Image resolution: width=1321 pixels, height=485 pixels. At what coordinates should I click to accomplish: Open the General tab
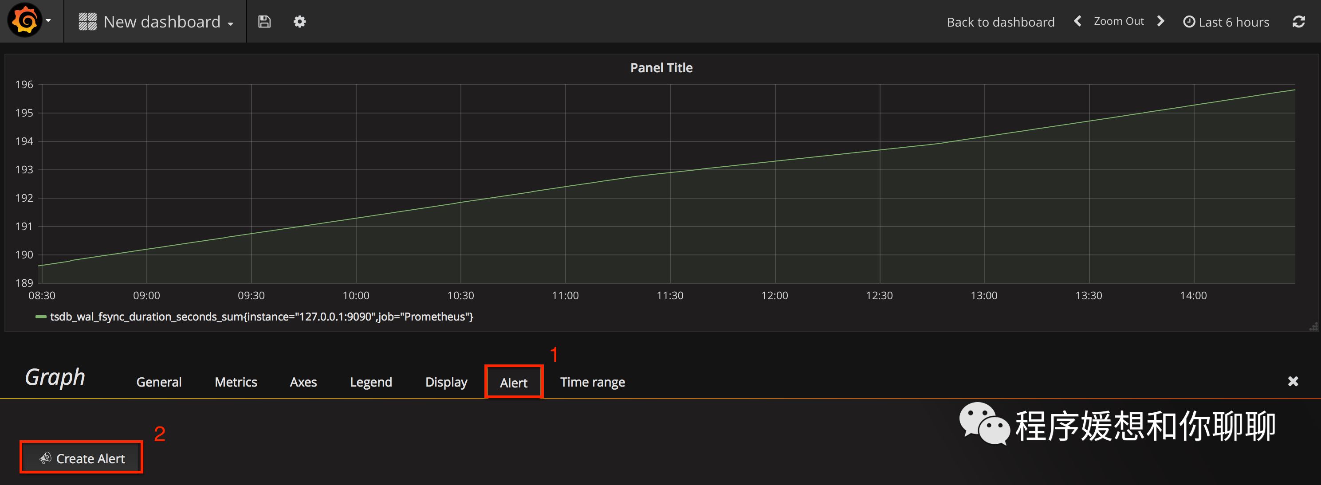click(x=158, y=382)
